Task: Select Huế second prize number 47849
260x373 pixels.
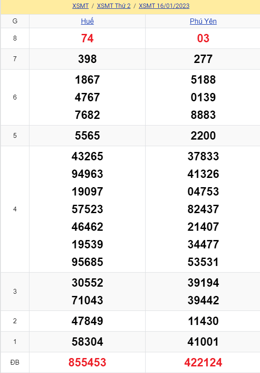Action: tap(87, 321)
